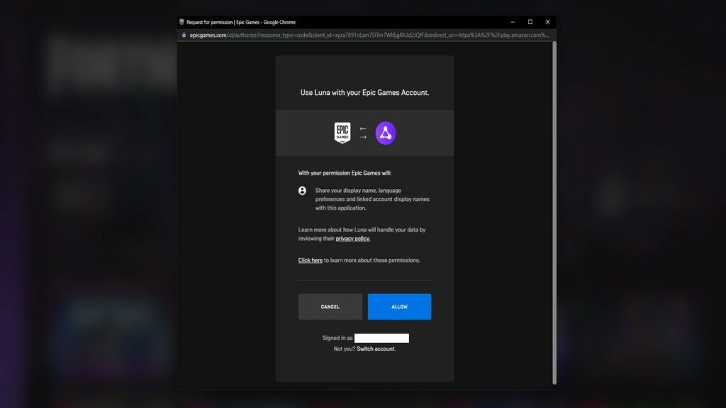The height and width of the screenshot is (408, 726).
Task: Click the purple Luna logo
Action: click(x=386, y=132)
